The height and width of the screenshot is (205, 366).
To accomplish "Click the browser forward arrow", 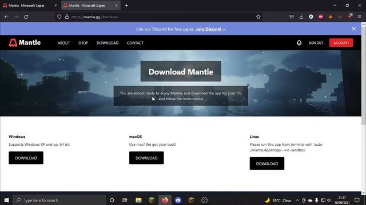I will (x=16, y=17).
